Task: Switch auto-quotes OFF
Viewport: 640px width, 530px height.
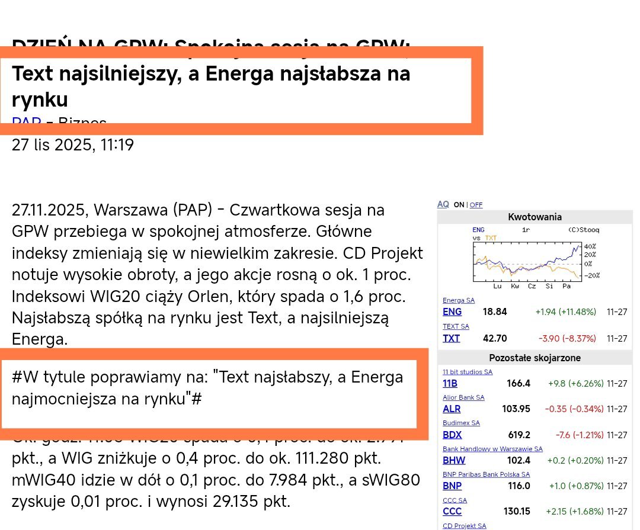Action: click(x=476, y=205)
